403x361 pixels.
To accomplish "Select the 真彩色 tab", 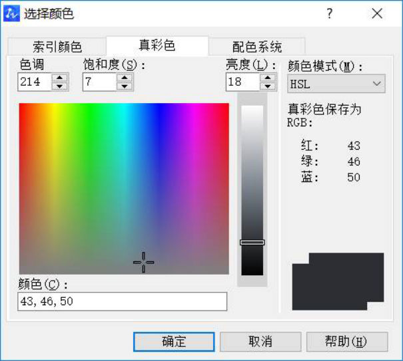I will [x=157, y=46].
